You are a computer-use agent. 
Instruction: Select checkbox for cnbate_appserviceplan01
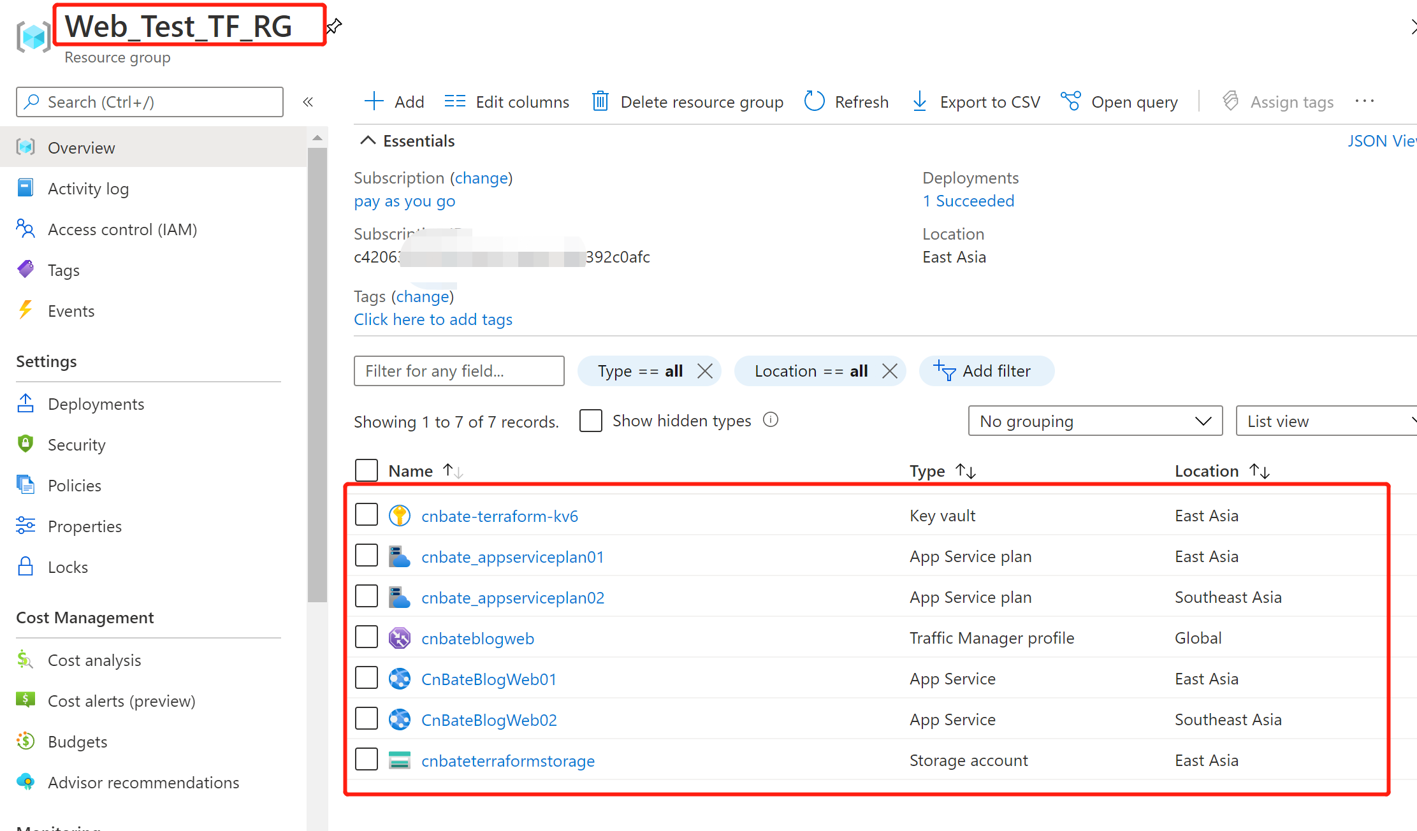(x=367, y=555)
